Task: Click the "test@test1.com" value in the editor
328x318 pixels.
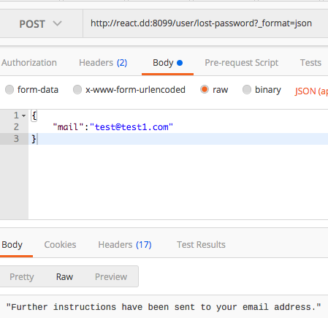Action: pos(131,127)
